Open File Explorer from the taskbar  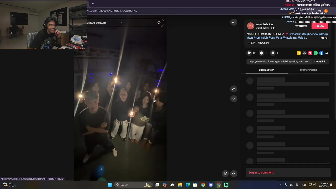pyautogui.click(x=180, y=185)
